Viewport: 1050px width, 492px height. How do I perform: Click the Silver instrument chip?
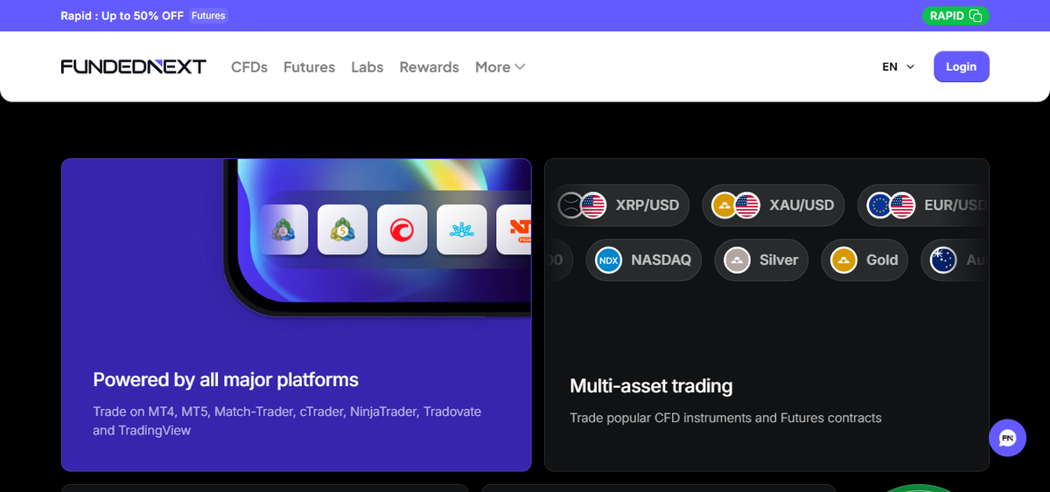pos(761,260)
